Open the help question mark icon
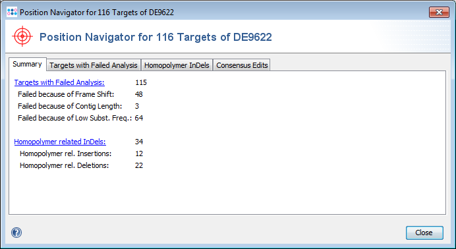Screen dimensions: 456x249 tap(16, 233)
